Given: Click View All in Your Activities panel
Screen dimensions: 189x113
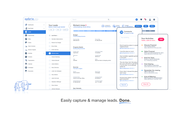Looking at the screenshot, I should [x=146, y=84].
